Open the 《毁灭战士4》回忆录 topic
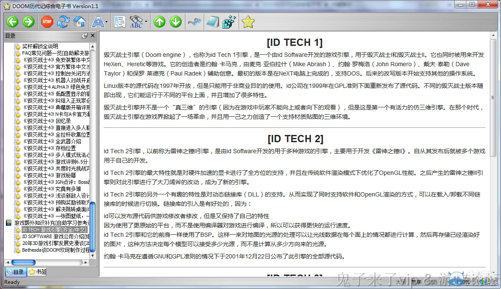The width and height of the screenshot is (501, 289). (47, 121)
